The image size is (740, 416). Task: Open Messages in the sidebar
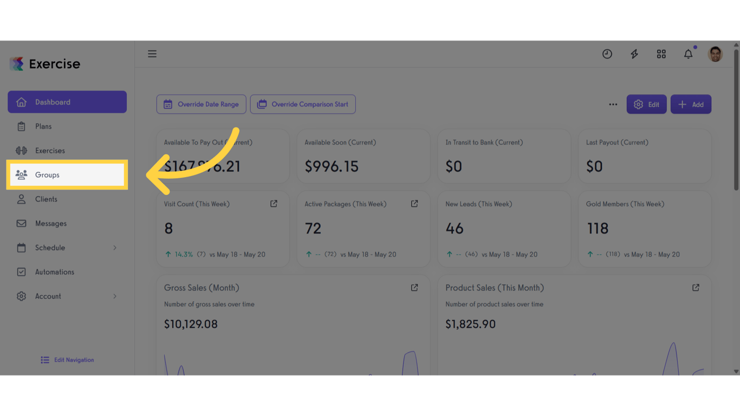(67, 224)
